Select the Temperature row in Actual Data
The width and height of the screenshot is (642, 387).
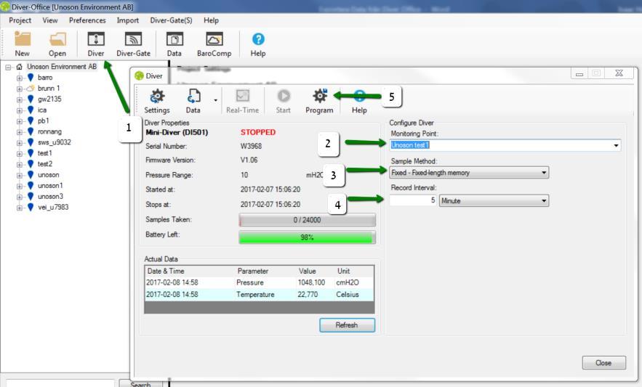(x=259, y=295)
